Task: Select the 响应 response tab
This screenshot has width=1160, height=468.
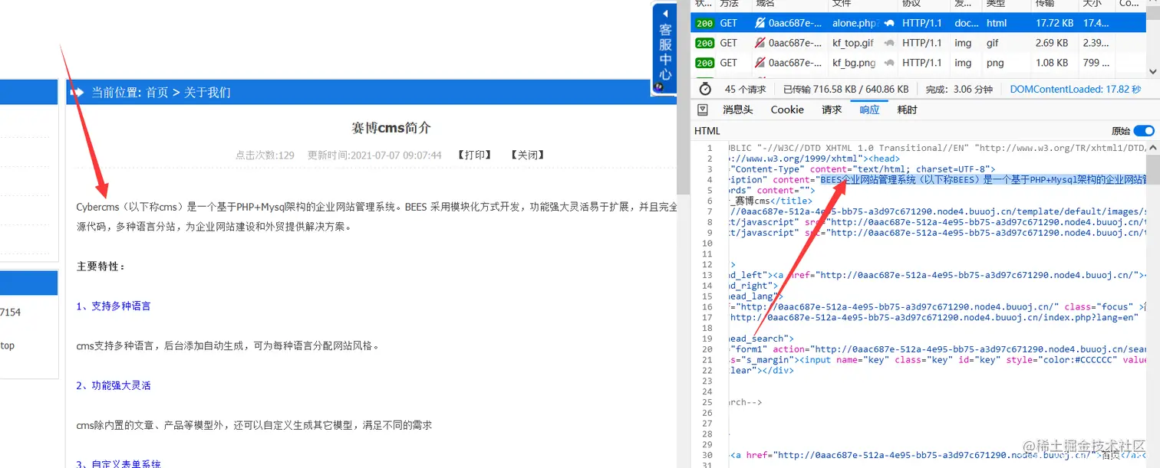Action: pos(869,110)
